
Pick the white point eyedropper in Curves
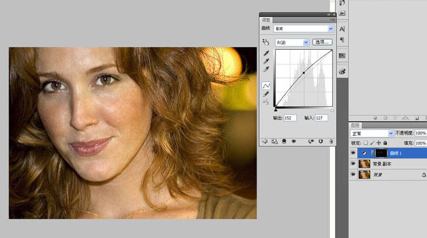[x=266, y=69]
